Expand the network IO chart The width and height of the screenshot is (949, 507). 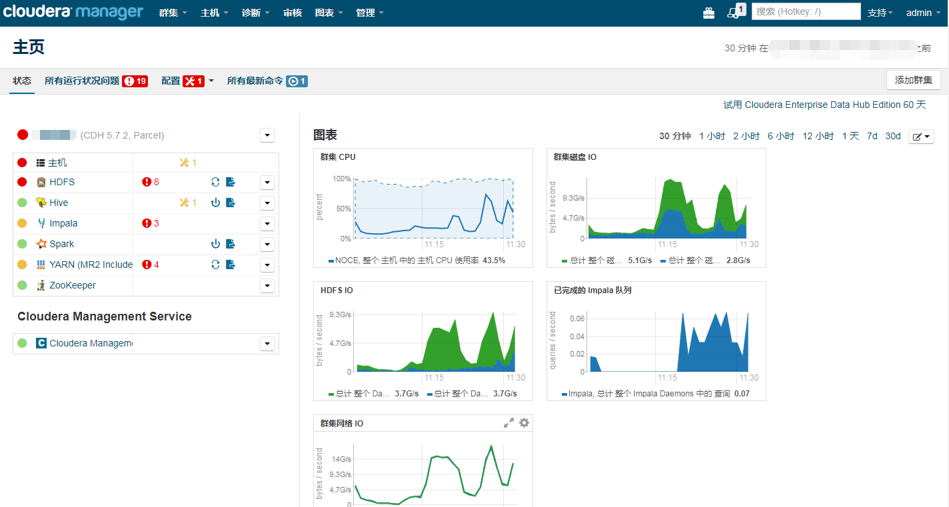pyautogui.click(x=508, y=423)
